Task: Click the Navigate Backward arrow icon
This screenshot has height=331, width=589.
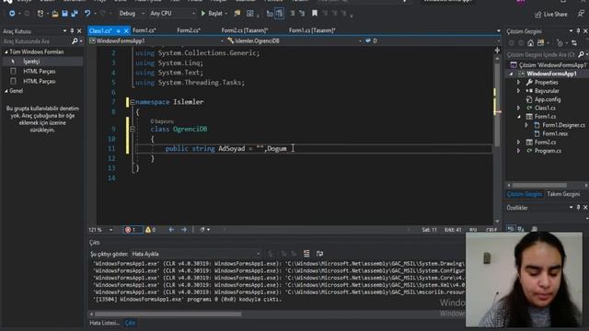Action: [x=12, y=14]
